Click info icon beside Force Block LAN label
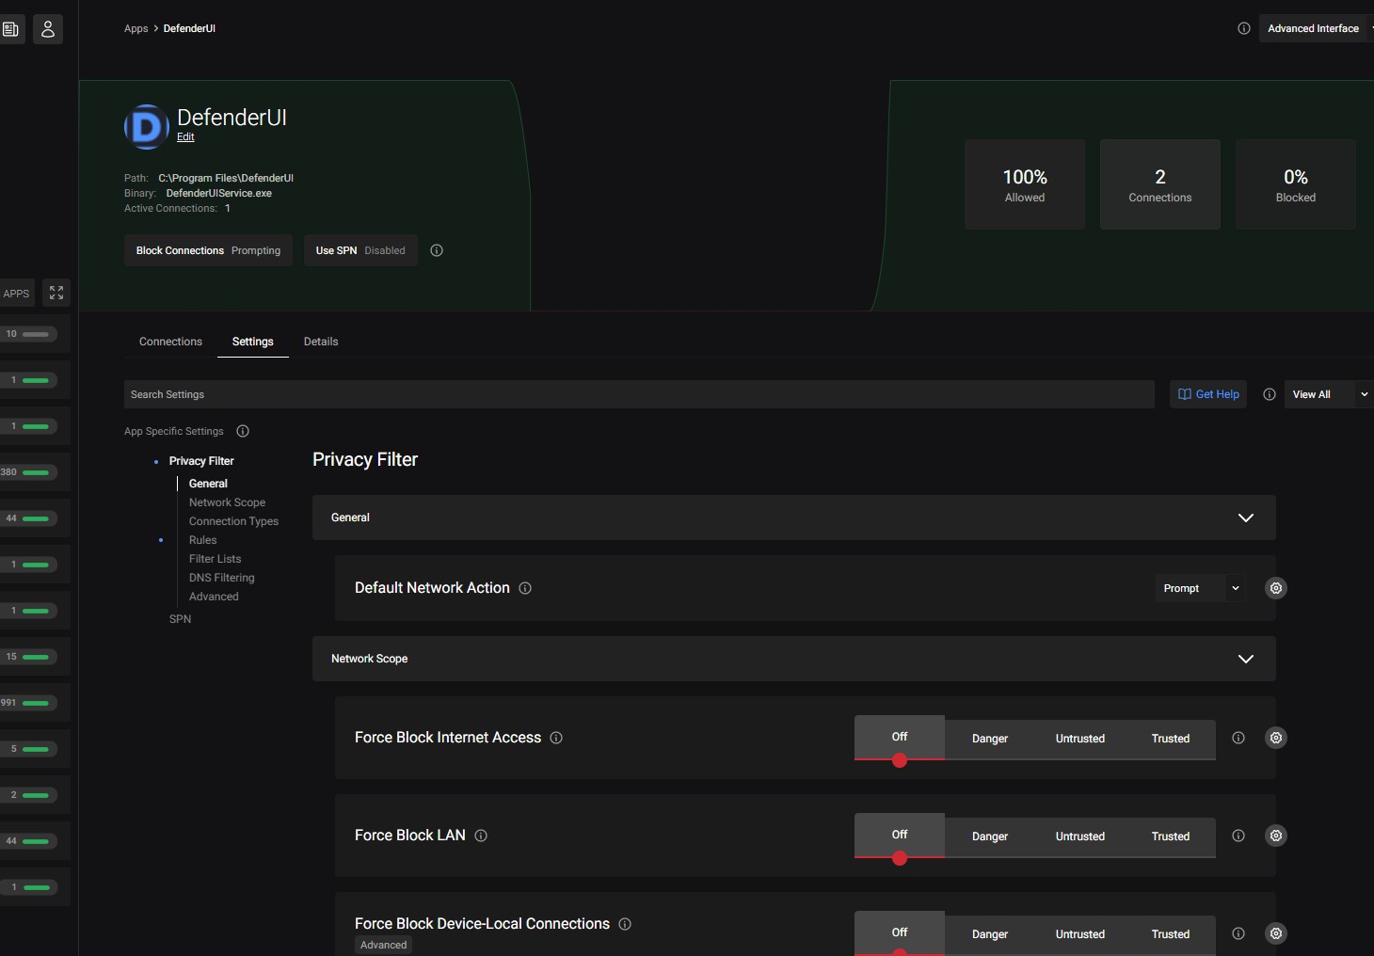This screenshot has height=956, width=1374. [481, 836]
